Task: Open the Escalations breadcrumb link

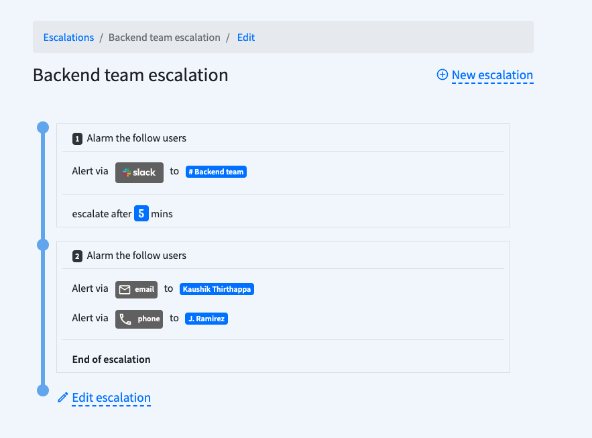Action: [x=68, y=38]
